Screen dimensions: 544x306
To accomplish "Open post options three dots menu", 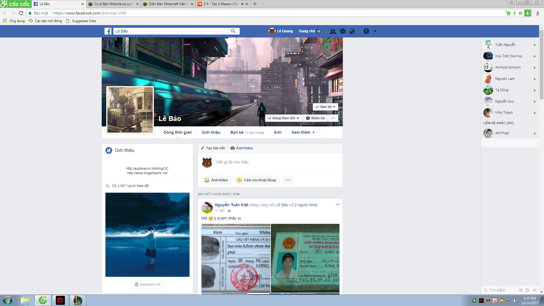I will [x=337, y=204].
